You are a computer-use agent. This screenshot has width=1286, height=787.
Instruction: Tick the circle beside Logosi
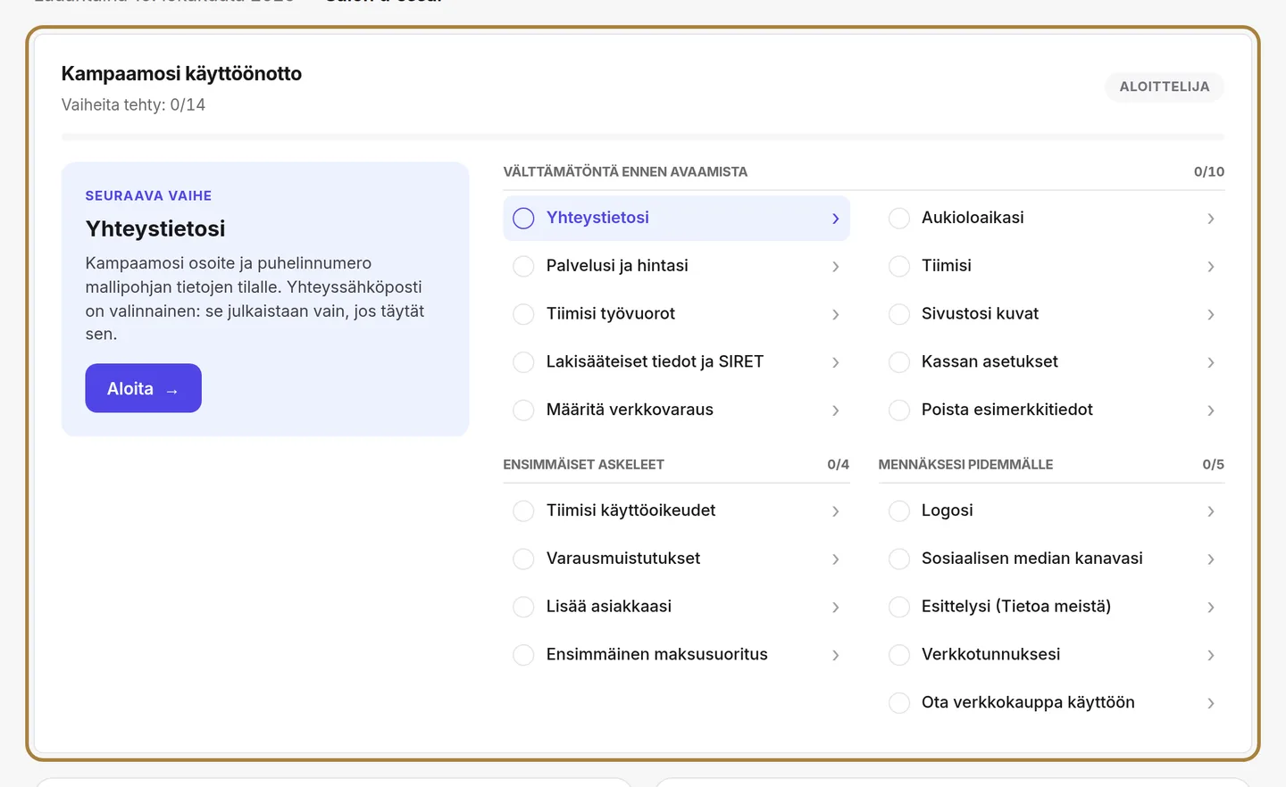(x=899, y=511)
